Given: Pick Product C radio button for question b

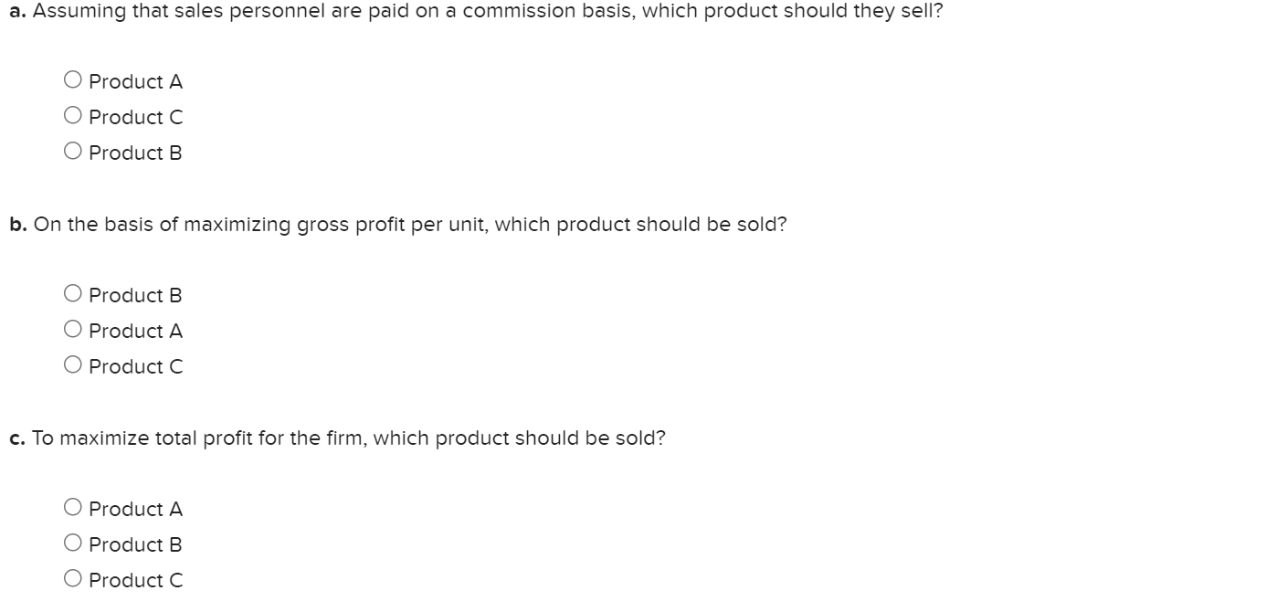Looking at the screenshot, I should (73, 365).
